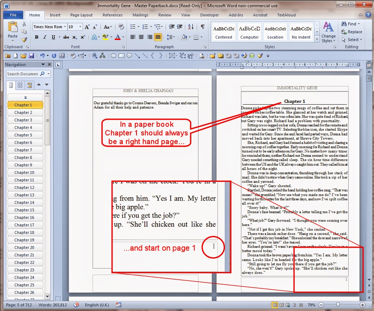Apply Subscript formatting

pyautogui.click(x=75, y=37)
